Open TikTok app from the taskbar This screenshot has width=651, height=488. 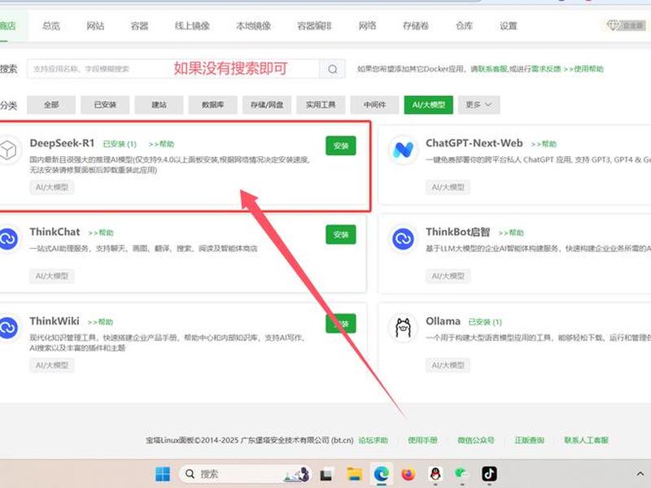pos(489,474)
